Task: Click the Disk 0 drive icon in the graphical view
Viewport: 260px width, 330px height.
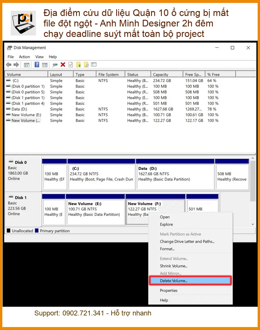Action: pyautogui.click(x=11, y=162)
